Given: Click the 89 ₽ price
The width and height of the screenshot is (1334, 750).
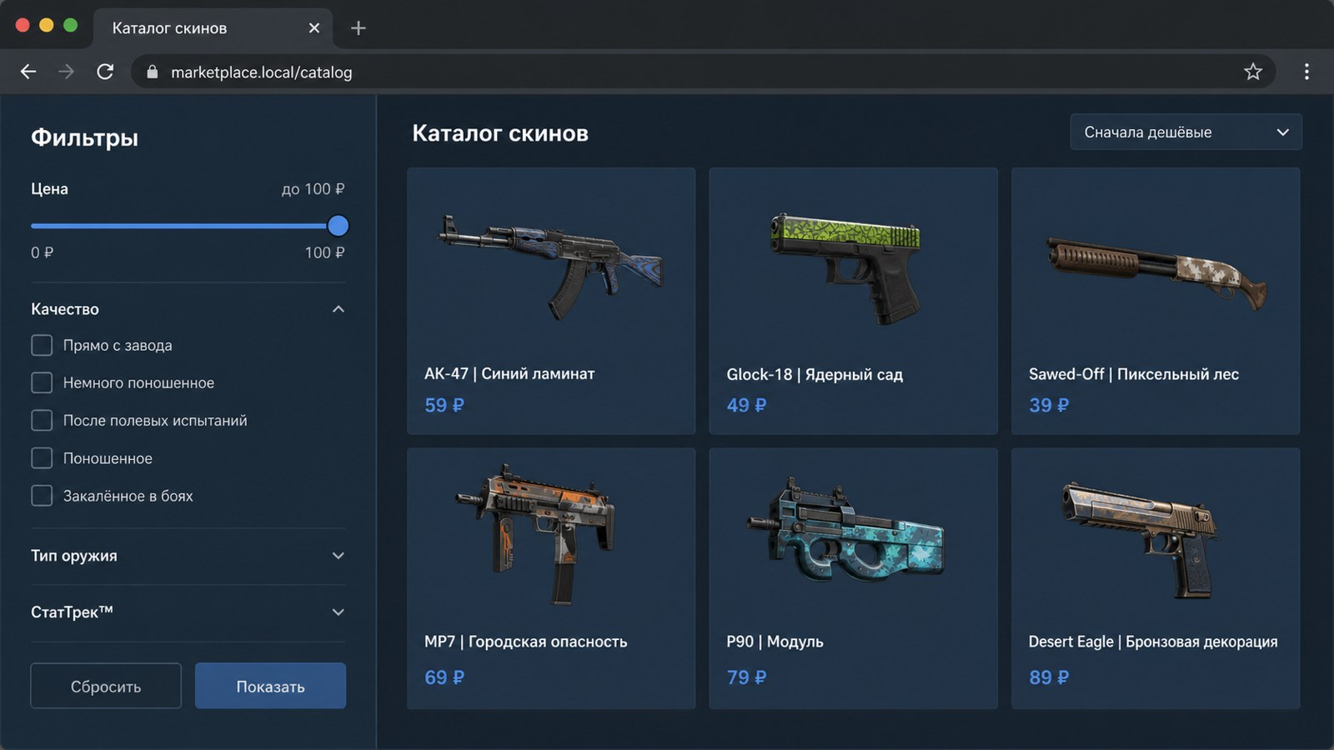Looking at the screenshot, I should pyautogui.click(x=1049, y=677).
